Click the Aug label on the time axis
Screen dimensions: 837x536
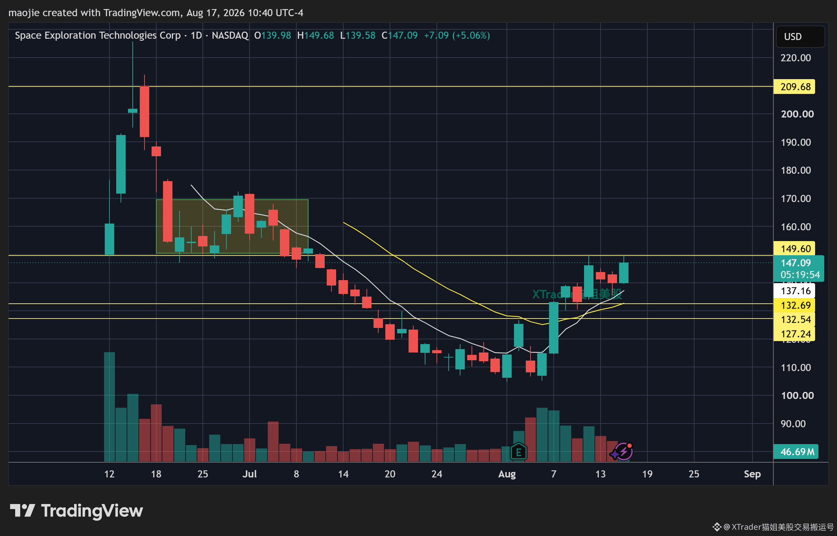pyautogui.click(x=507, y=474)
